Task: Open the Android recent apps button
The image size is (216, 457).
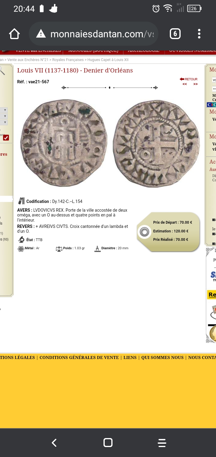Action: [162, 443]
